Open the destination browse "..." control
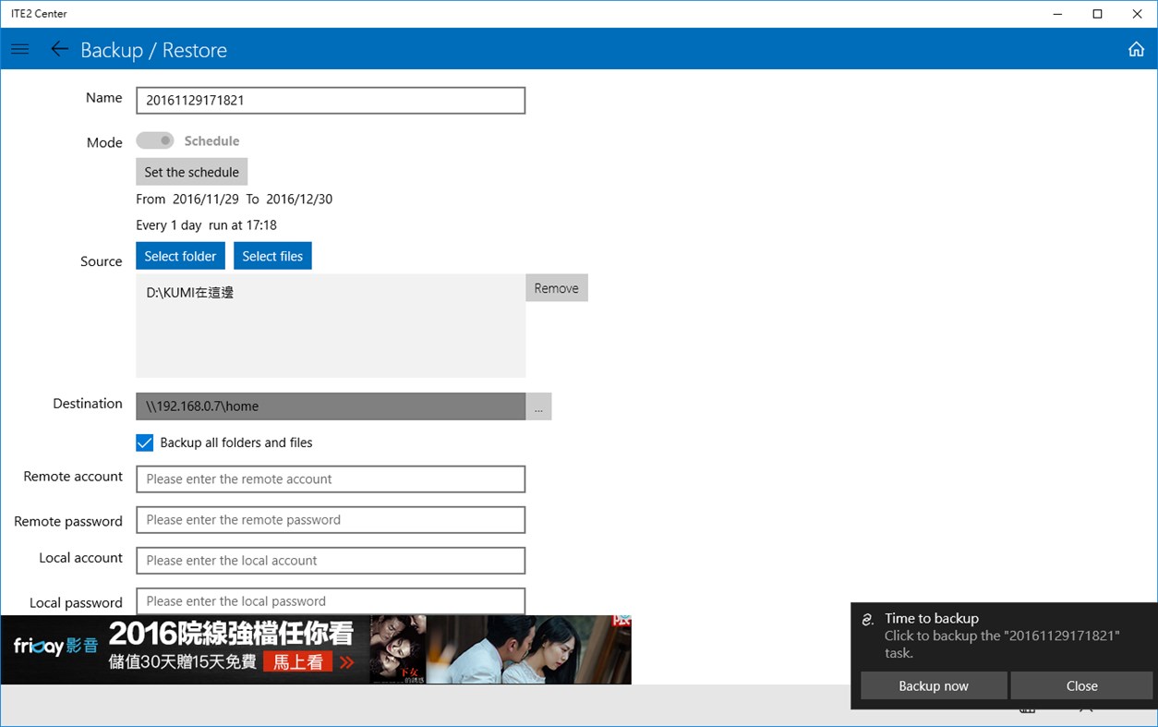The image size is (1158, 727). tap(538, 406)
